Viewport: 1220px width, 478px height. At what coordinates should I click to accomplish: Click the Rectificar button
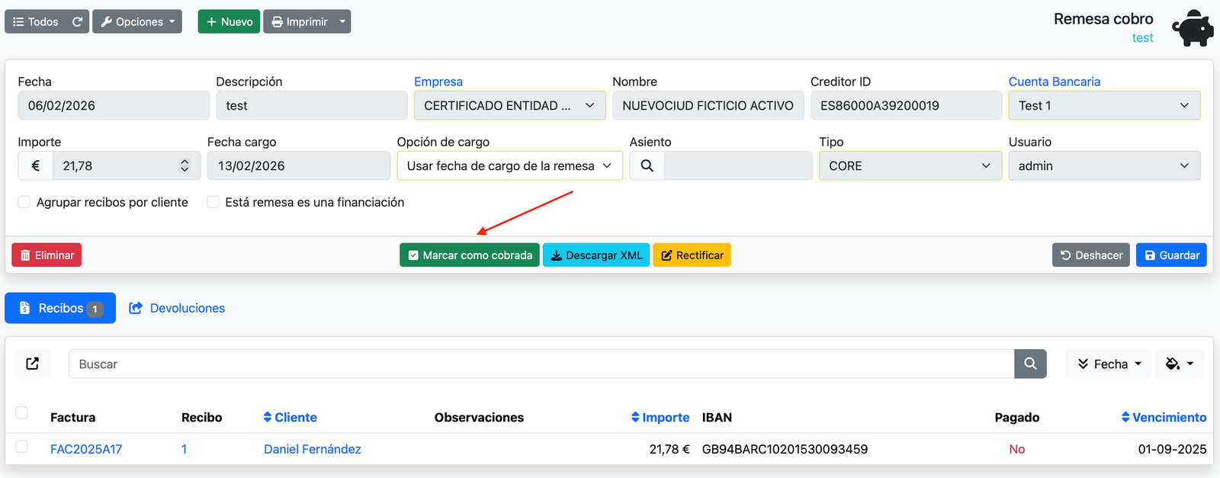[692, 255]
